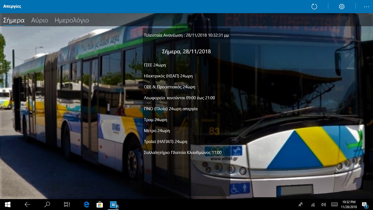Screen dimensions: 373x210
Task: Click the 'Τελευταία Ανανέωση' timestamp line
Action: [x=187, y=35]
